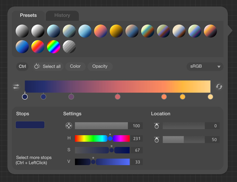Toggle the Ctrl multi-select button
This screenshot has height=182, width=237.
tap(23, 66)
